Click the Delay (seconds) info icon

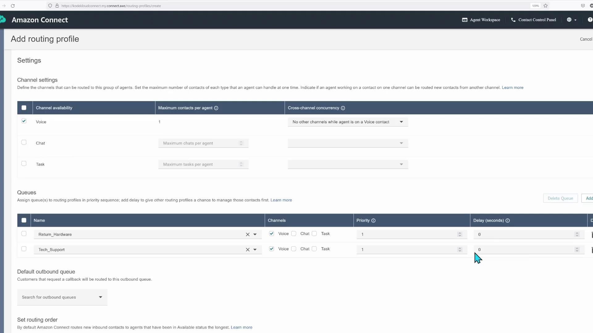click(x=507, y=220)
